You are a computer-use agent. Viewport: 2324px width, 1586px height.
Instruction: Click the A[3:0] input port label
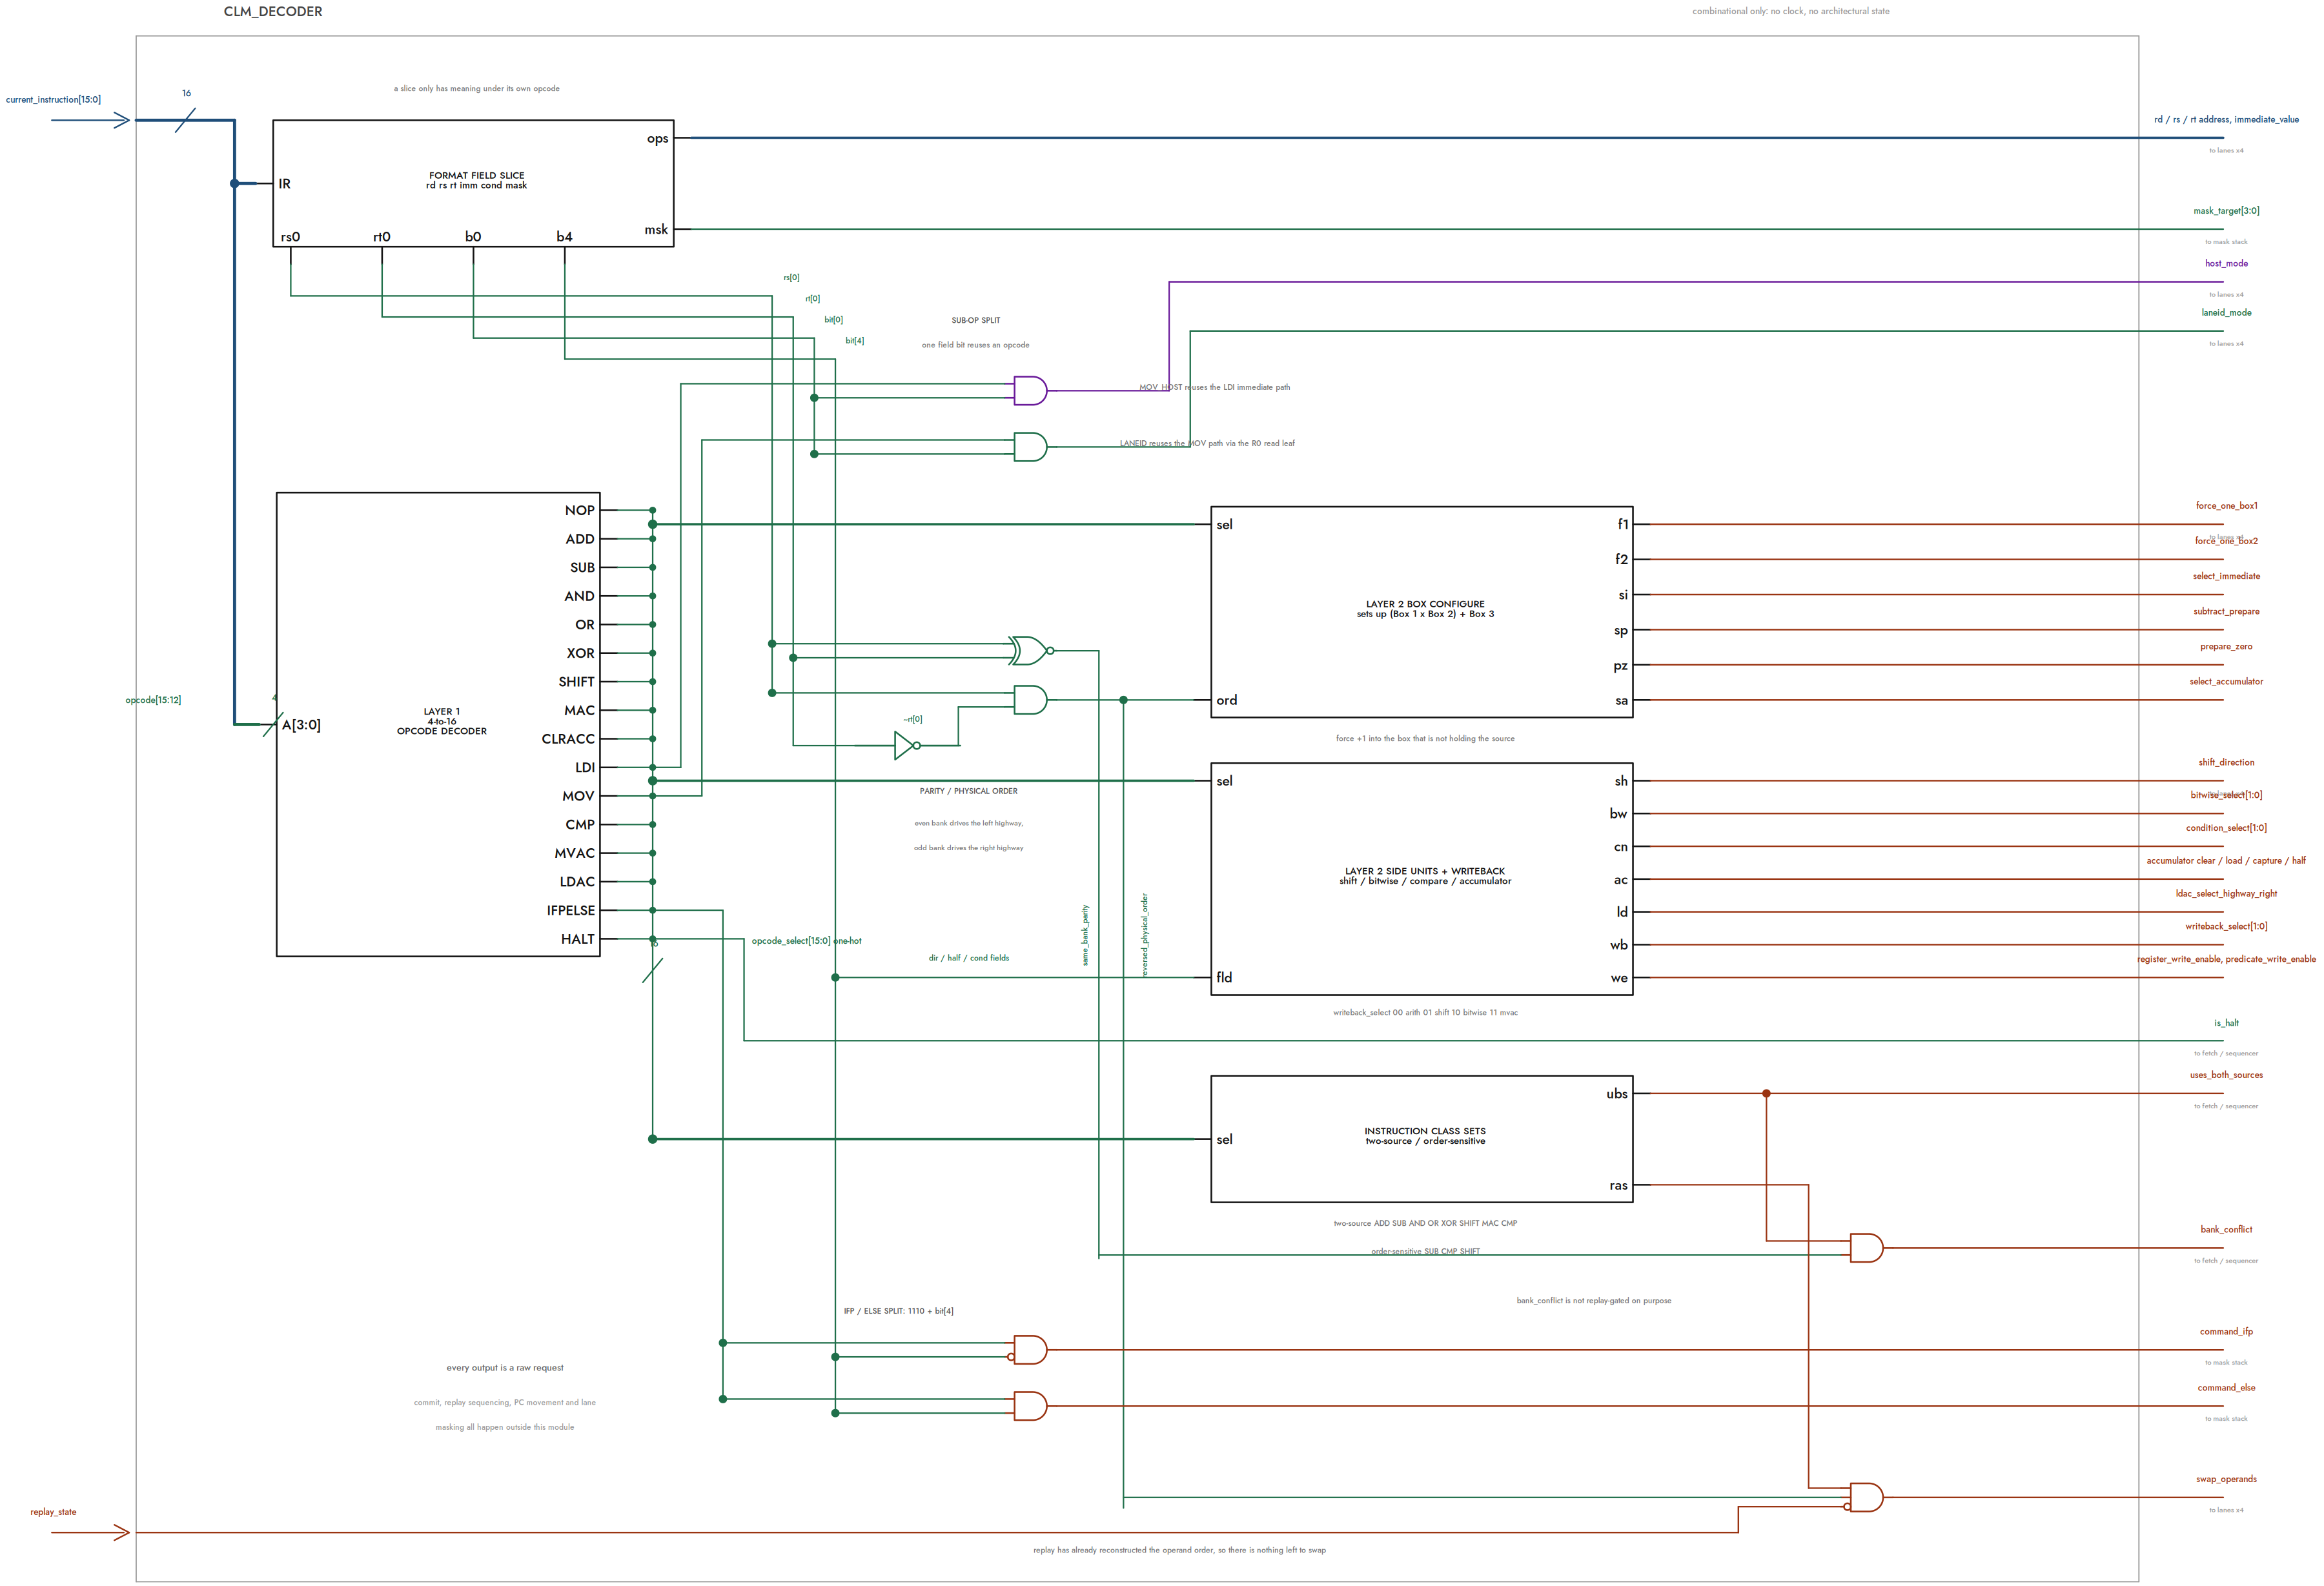click(301, 725)
